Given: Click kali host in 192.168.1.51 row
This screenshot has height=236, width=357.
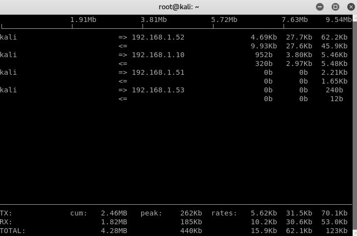Looking at the screenshot, I should pos(8,72).
